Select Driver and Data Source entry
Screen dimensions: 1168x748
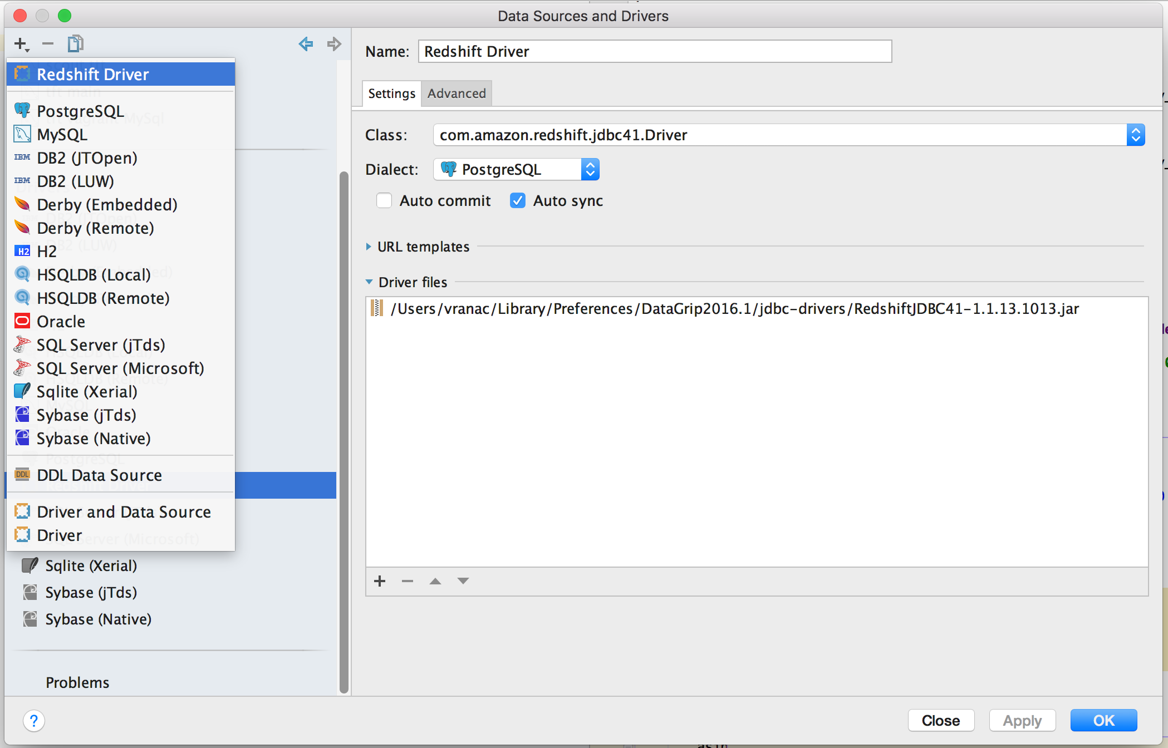click(x=121, y=512)
